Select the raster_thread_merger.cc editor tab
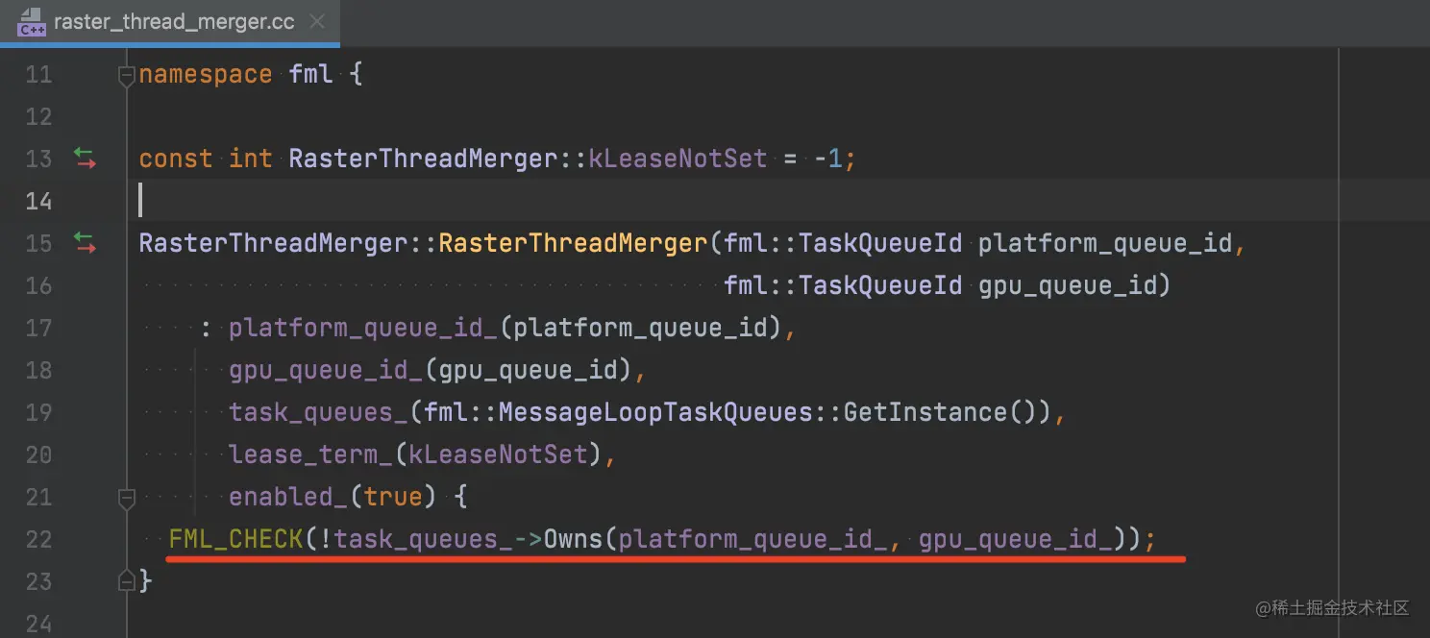The height and width of the screenshot is (638, 1430). click(x=170, y=22)
